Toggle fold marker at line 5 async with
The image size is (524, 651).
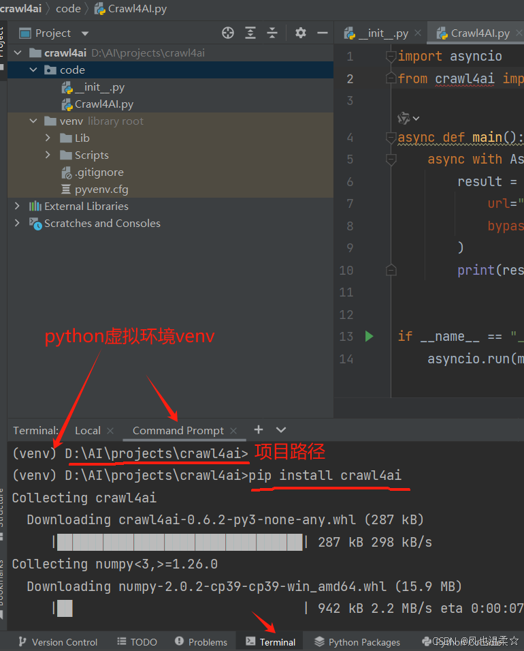click(391, 159)
